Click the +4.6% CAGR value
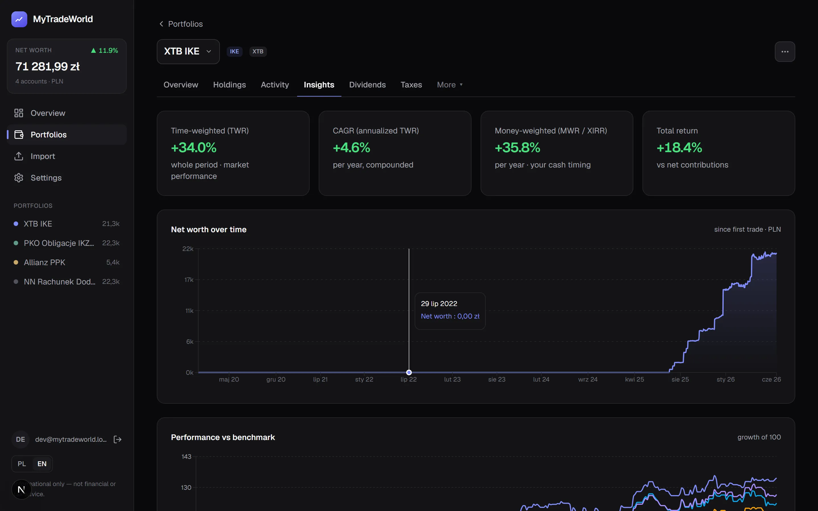Screen dimensions: 818x511 tap(352, 148)
